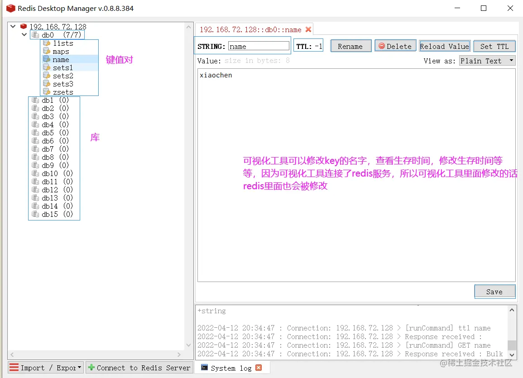
Task: Click Connect to Redis Server button
Action: click(x=139, y=368)
